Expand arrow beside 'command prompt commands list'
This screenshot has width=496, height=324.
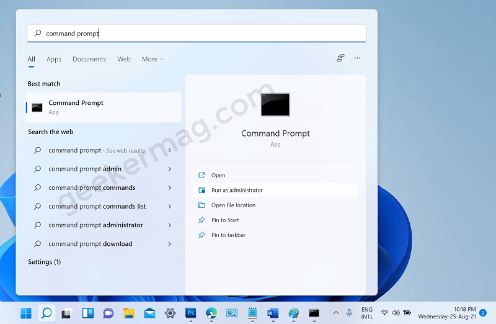point(170,206)
